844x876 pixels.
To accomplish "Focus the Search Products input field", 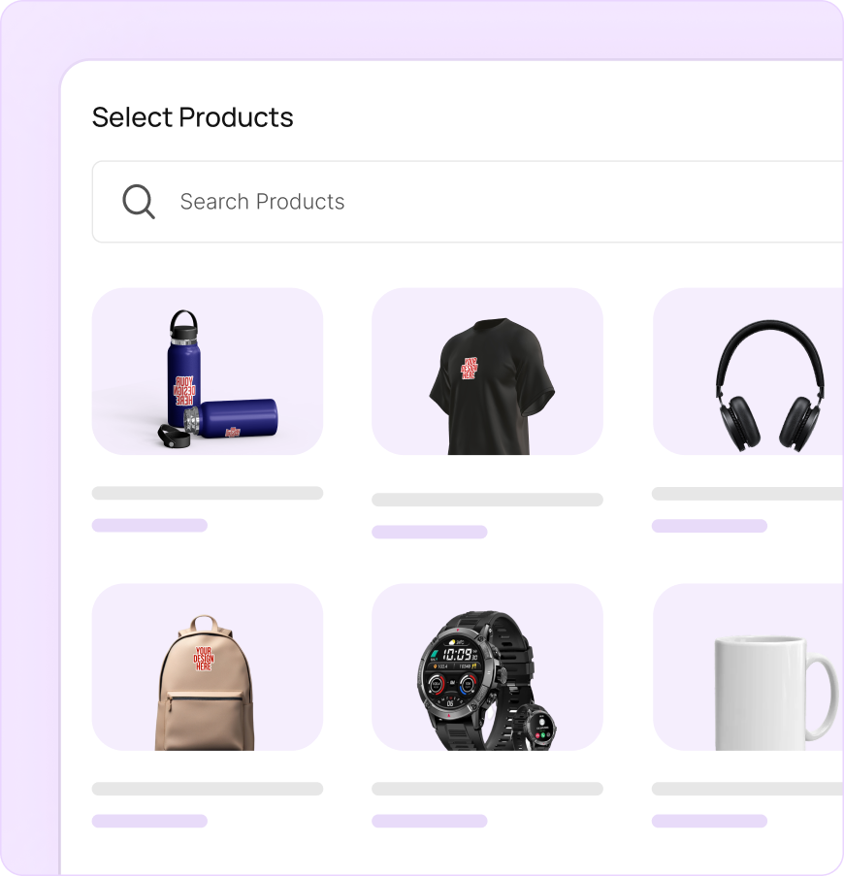I will coord(469,202).
